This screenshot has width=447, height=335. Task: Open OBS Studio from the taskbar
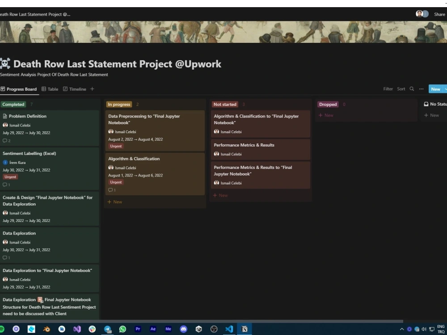point(214,329)
